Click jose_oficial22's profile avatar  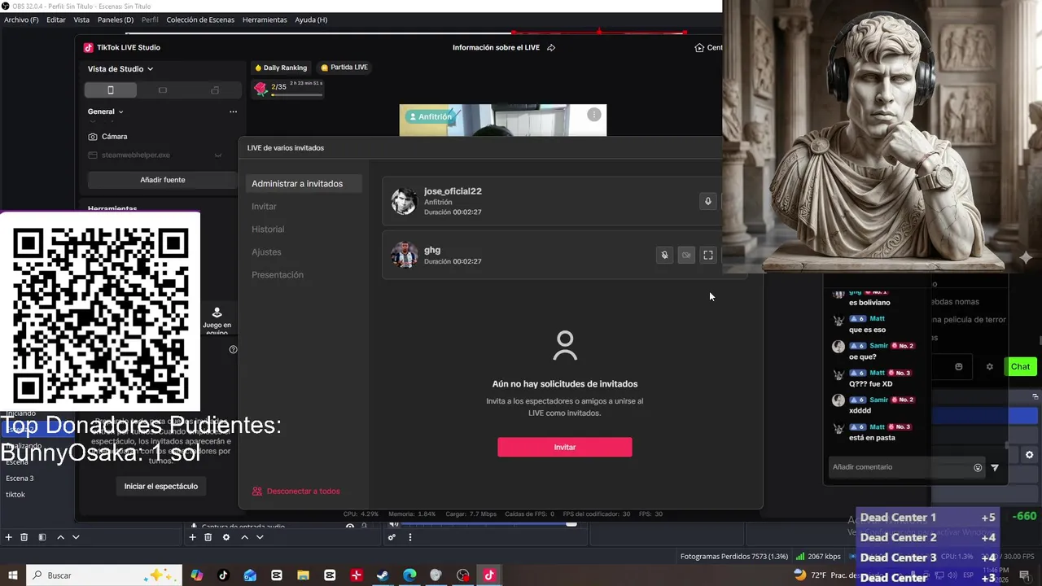(x=404, y=201)
